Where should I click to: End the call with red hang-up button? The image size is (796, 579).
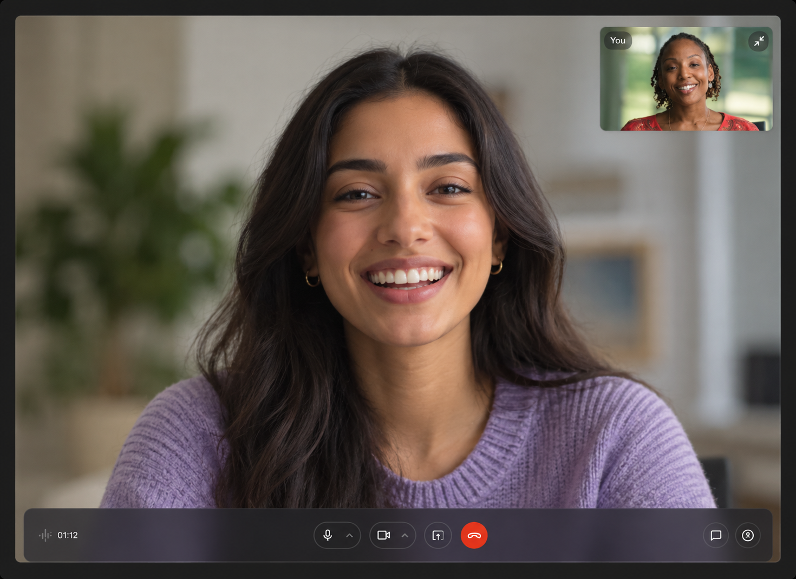[x=474, y=536]
